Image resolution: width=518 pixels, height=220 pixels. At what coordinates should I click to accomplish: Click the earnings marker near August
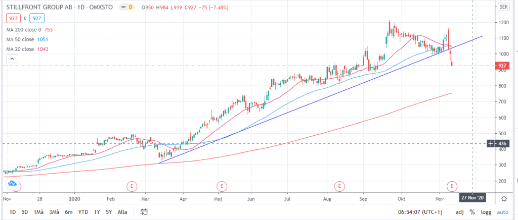tap(339, 186)
